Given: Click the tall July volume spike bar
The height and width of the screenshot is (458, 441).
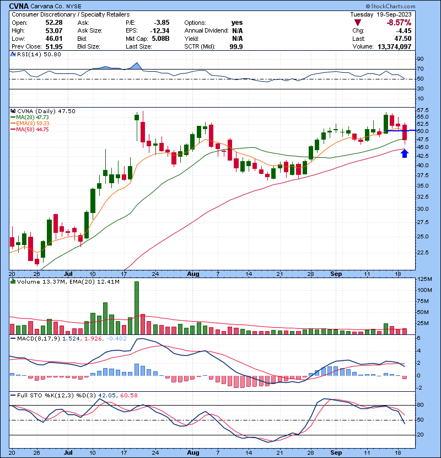Looking at the screenshot, I should coord(137,308).
